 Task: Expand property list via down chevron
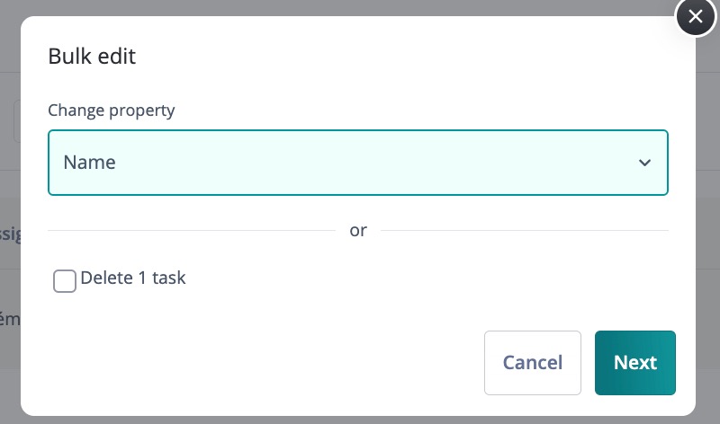coord(644,163)
